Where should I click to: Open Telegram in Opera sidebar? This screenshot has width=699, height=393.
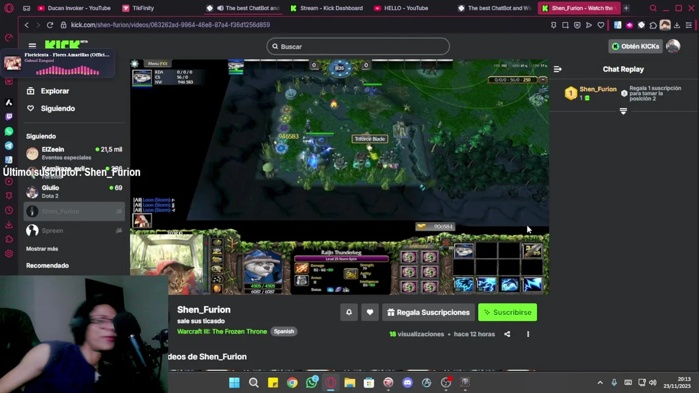(9, 146)
